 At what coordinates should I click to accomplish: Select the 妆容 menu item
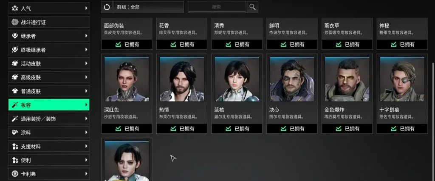point(49,105)
